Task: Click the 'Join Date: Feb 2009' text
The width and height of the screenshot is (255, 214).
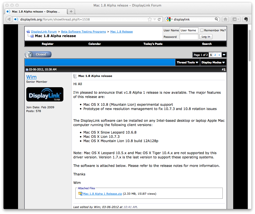Action: [x=40, y=107]
